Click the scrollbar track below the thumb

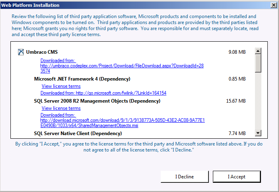[258, 101]
